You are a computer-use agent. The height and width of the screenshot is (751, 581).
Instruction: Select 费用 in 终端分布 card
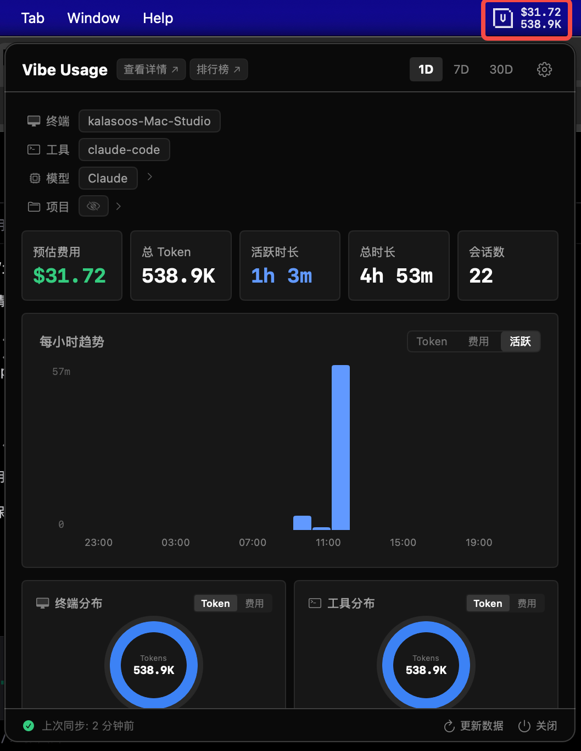tap(254, 603)
